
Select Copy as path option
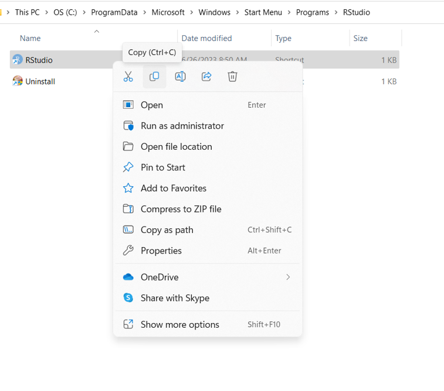click(x=167, y=230)
